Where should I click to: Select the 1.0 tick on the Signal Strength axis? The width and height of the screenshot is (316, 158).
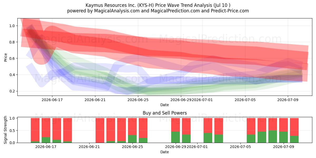click(12, 118)
